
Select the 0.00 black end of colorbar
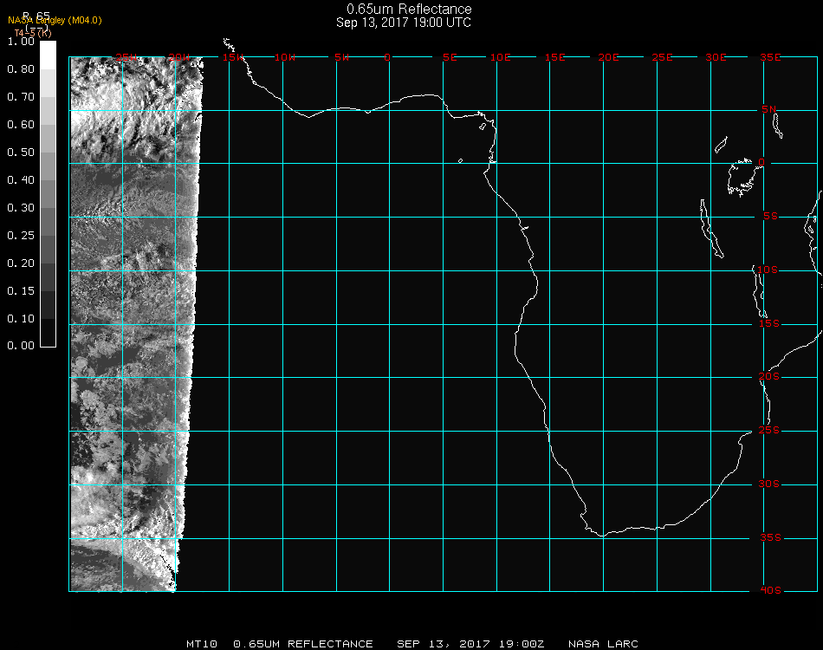click(48, 340)
